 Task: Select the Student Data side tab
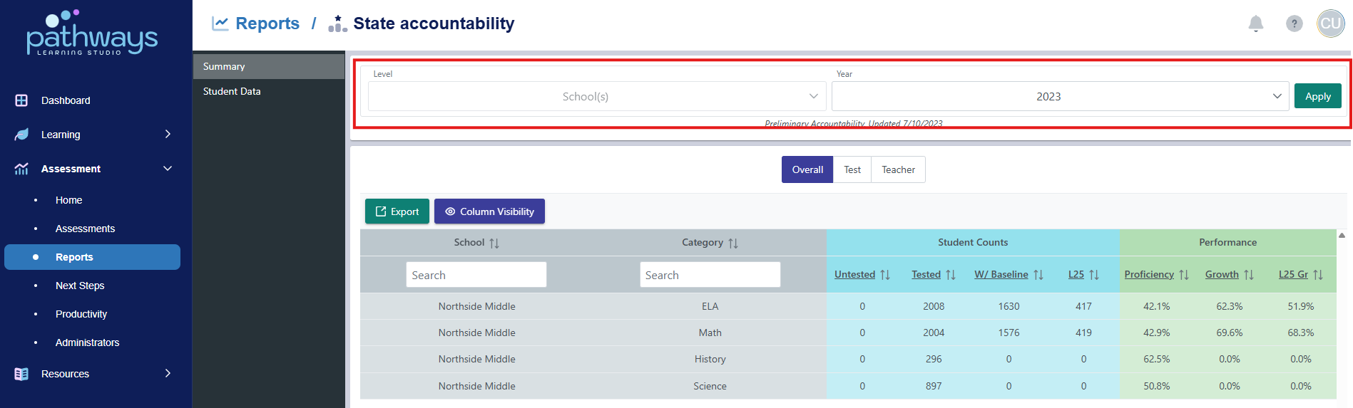pyautogui.click(x=269, y=91)
